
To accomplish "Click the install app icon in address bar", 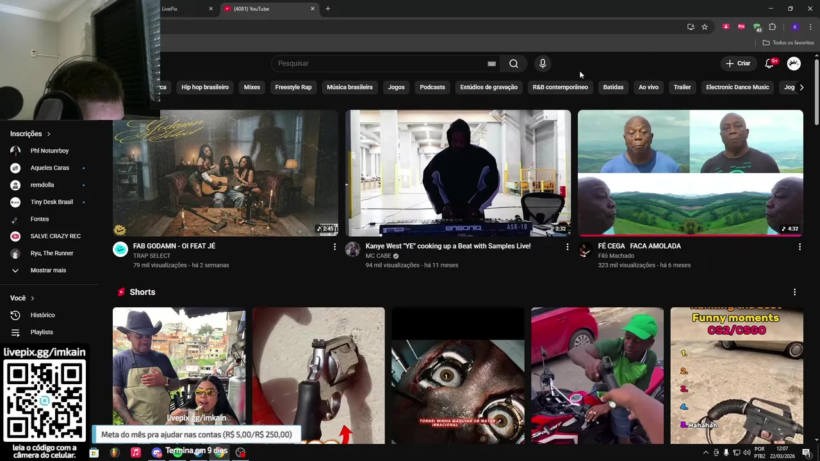I will point(691,27).
